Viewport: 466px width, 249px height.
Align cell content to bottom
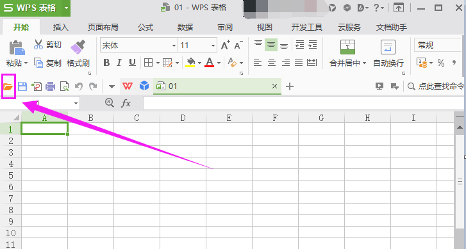coord(284,45)
